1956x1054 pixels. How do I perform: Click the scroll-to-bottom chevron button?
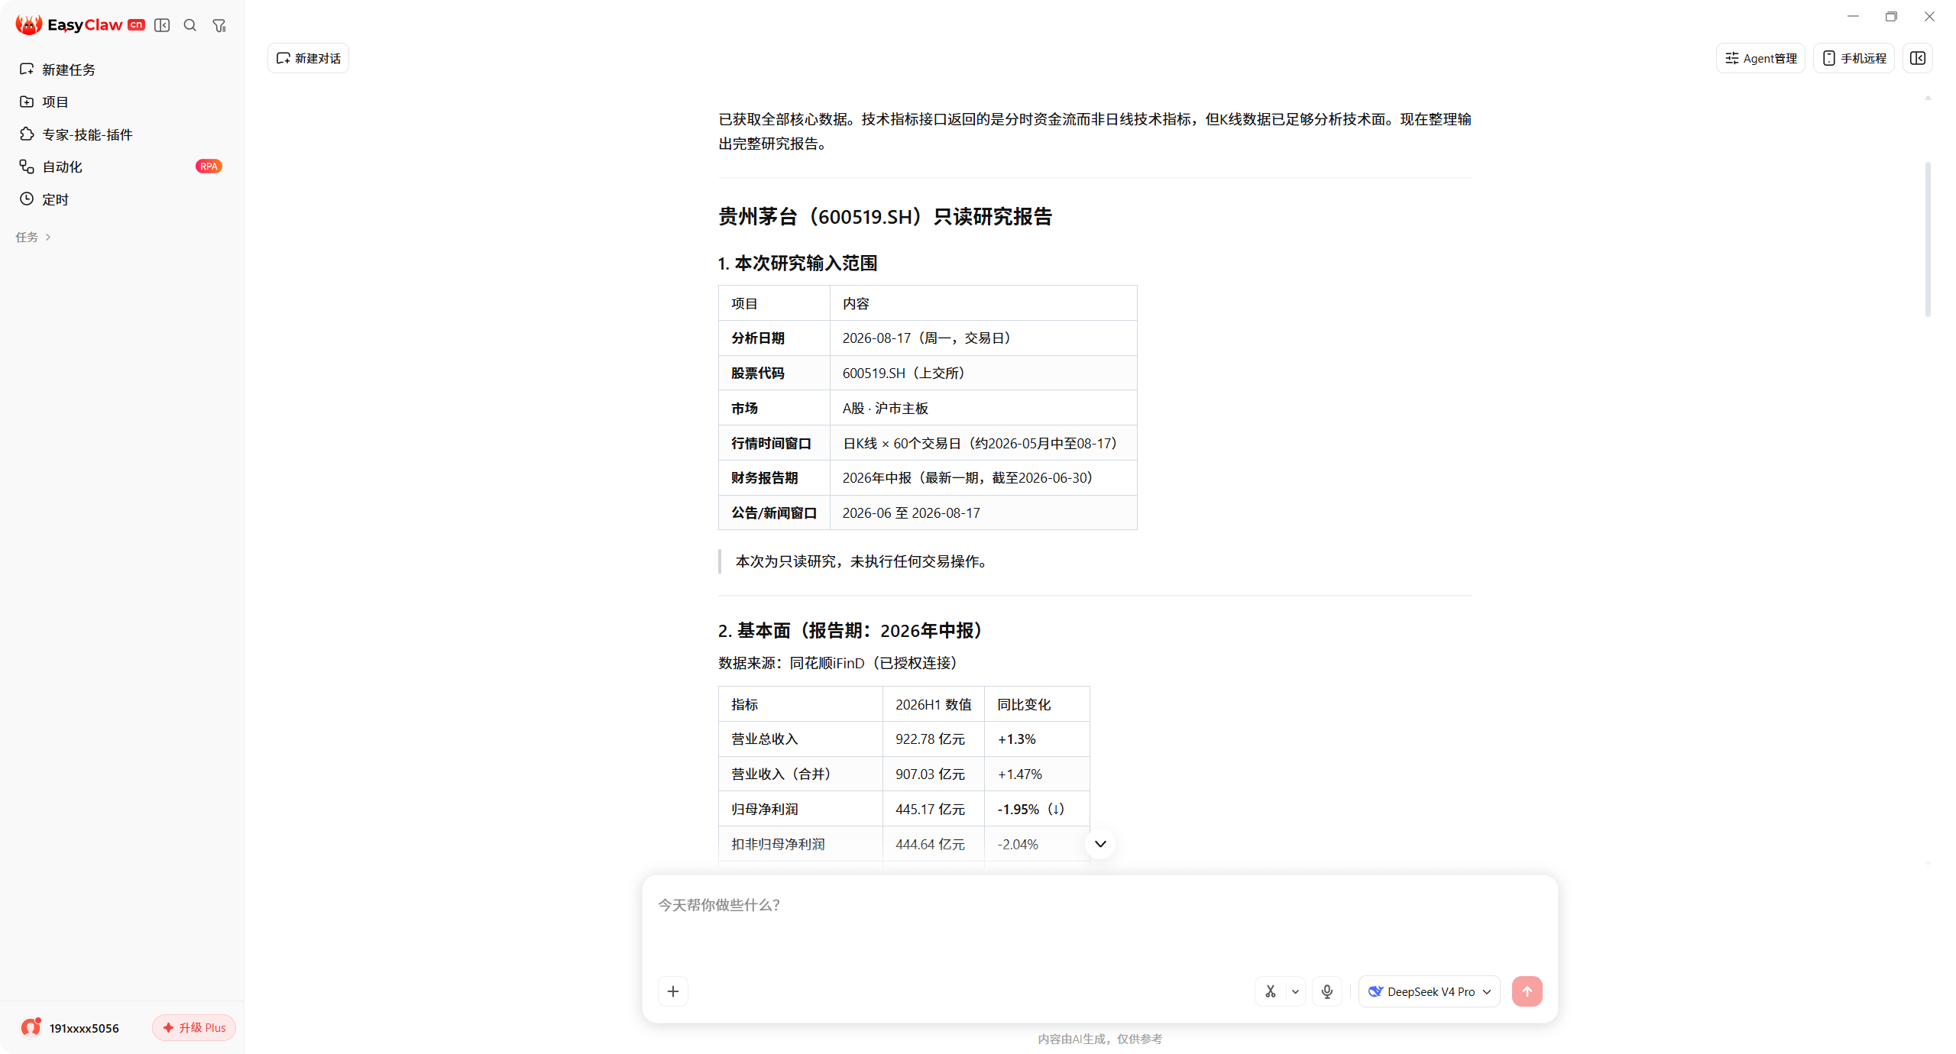tap(1100, 844)
